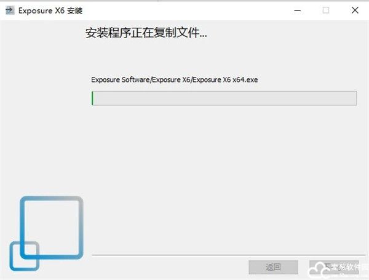This screenshot has width=369, height=280.
Task: Click the 'Exposure X6 安装' window title
Action: point(50,10)
